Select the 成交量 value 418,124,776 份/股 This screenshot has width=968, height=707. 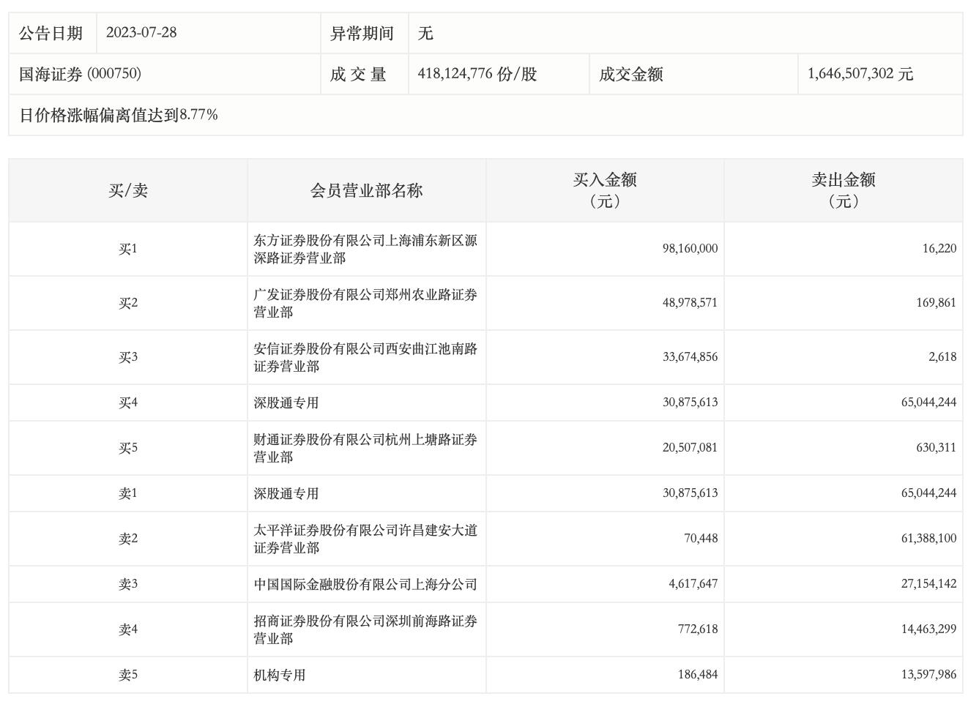477,74
